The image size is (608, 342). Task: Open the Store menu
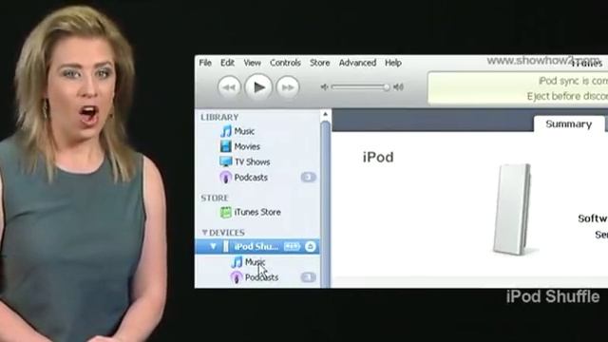coord(319,63)
